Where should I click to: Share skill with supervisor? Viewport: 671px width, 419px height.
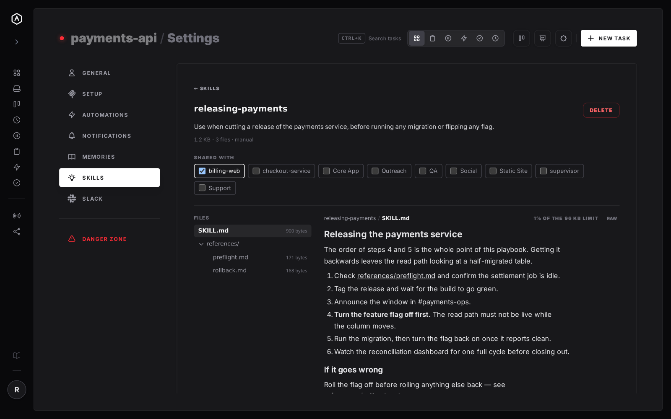(559, 171)
